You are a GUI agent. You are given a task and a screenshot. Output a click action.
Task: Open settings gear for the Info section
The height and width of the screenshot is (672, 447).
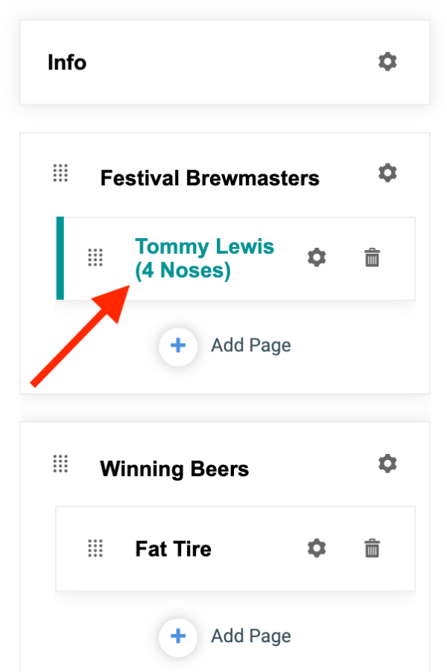(x=387, y=62)
